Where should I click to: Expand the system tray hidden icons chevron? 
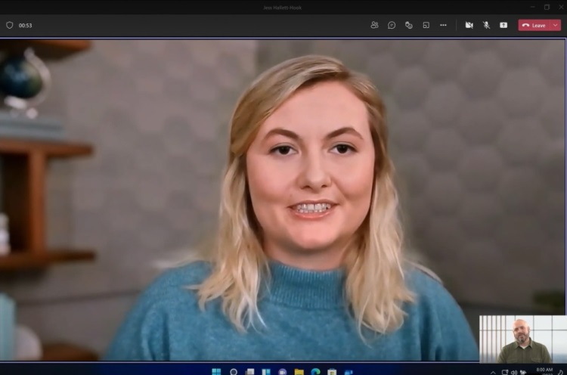[493, 371]
